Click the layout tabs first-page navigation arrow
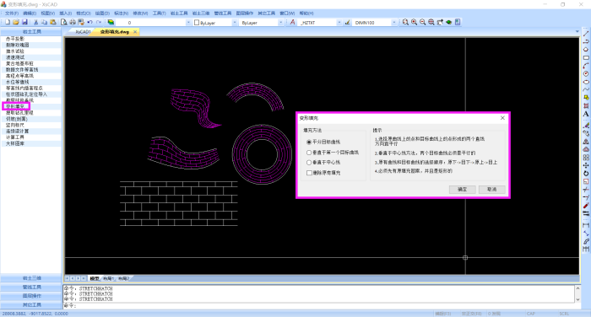Image resolution: width=591 pixels, height=317 pixels. tap(67, 278)
